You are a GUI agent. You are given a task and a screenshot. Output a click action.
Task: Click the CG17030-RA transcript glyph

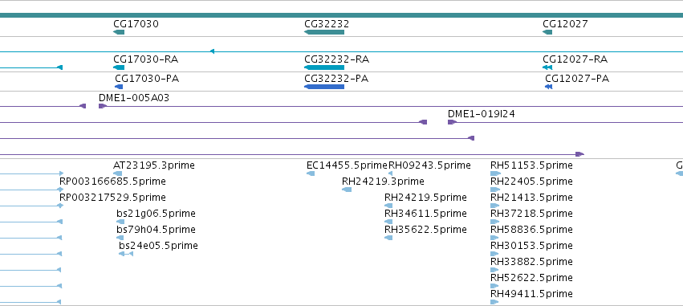click(119, 67)
